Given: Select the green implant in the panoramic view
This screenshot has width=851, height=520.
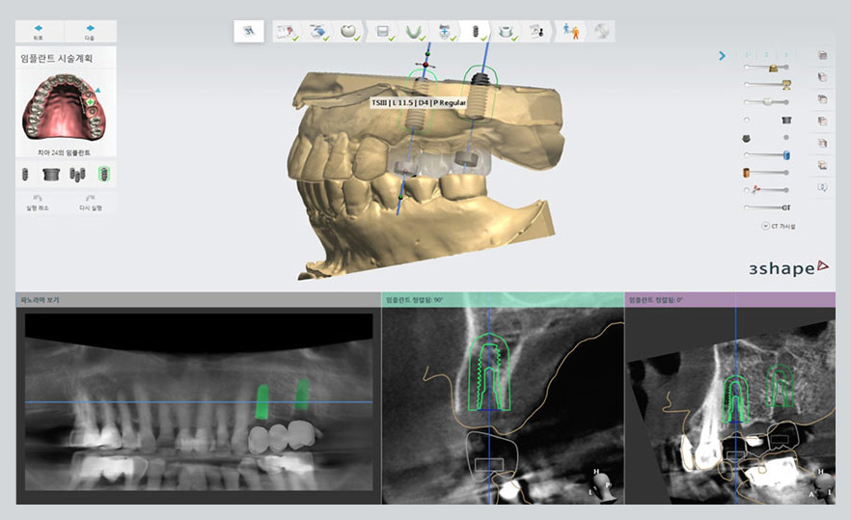Looking at the screenshot, I should point(260,401).
